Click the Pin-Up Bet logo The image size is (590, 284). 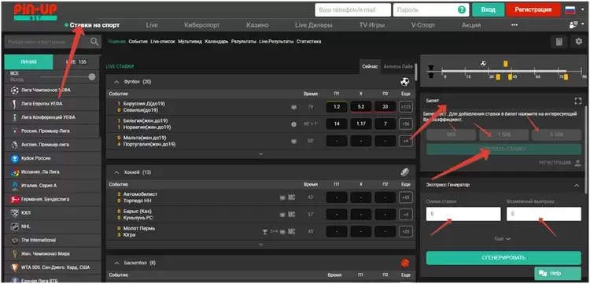(x=35, y=12)
